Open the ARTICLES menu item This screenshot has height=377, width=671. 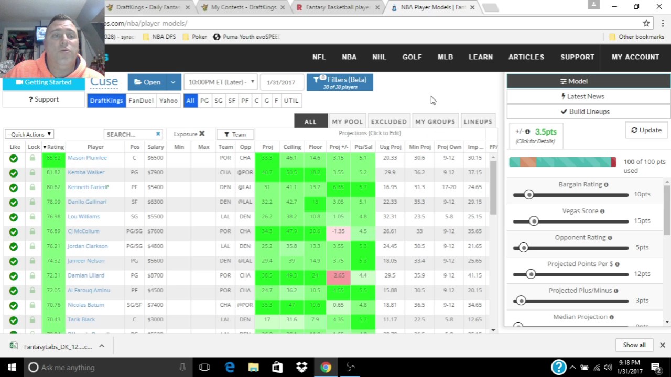click(x=526, y=57)
